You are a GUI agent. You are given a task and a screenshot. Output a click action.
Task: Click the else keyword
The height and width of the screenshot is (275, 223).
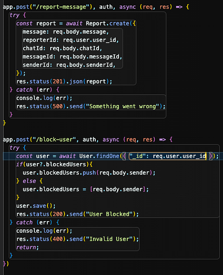29,181
